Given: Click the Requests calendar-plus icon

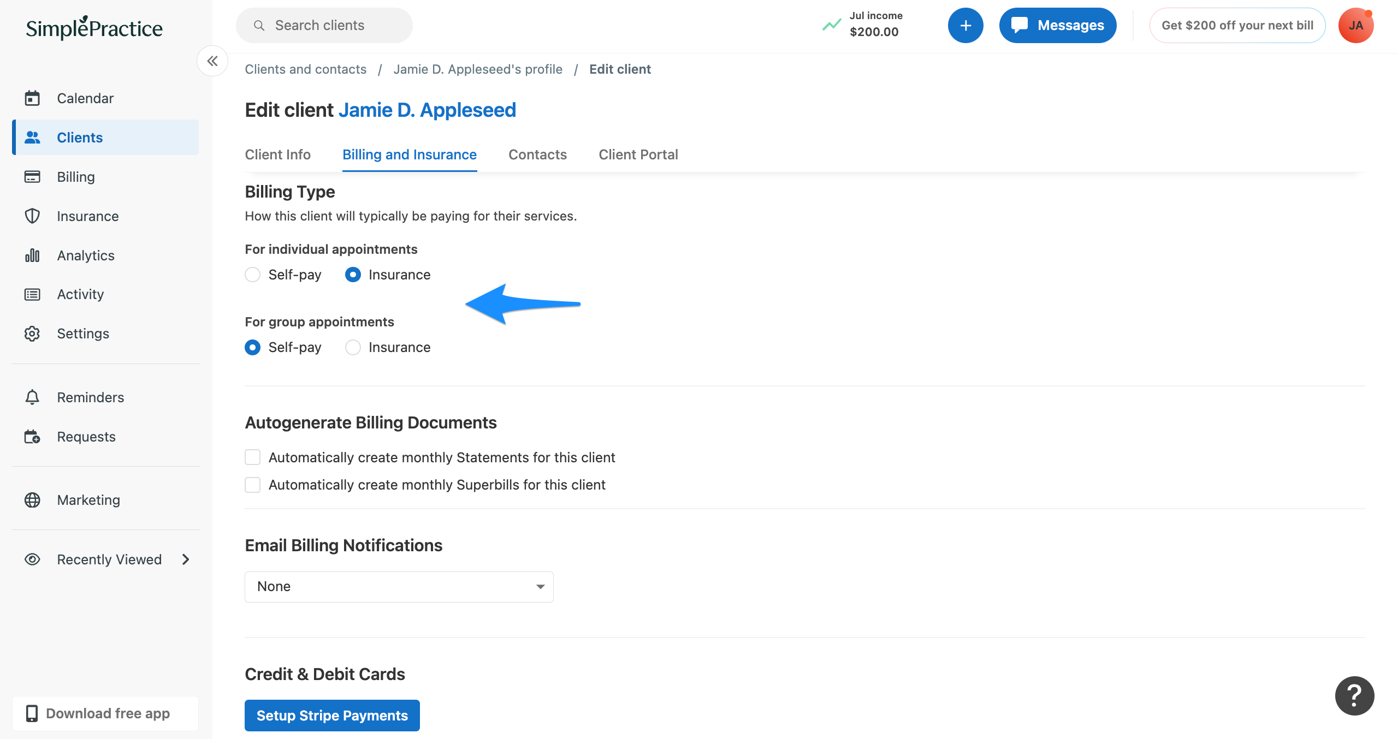Looking at the screenshot, I should (32, 437).
